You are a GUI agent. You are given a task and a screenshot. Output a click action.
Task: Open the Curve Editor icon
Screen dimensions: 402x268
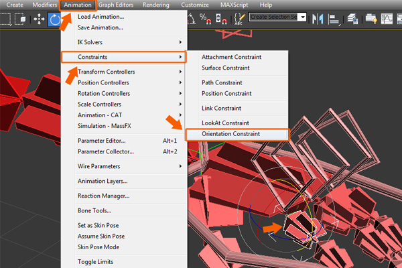pos(387,19)
